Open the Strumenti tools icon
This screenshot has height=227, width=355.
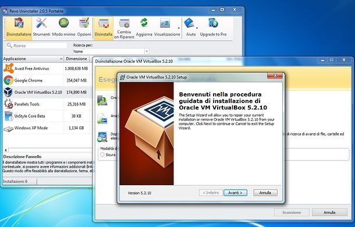point(41,23)
